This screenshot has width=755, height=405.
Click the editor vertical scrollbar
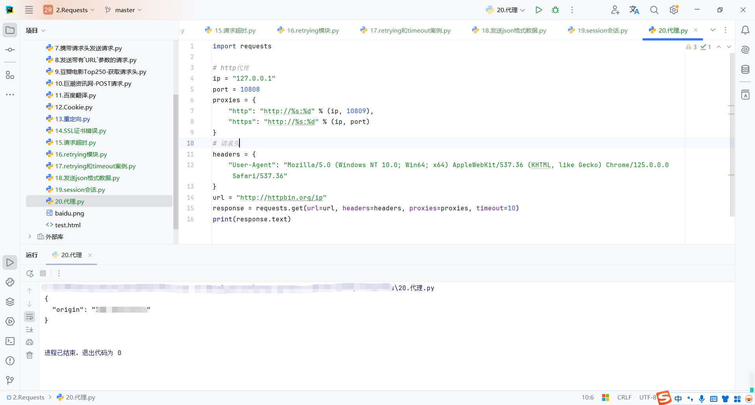click(x=732, y=134)
